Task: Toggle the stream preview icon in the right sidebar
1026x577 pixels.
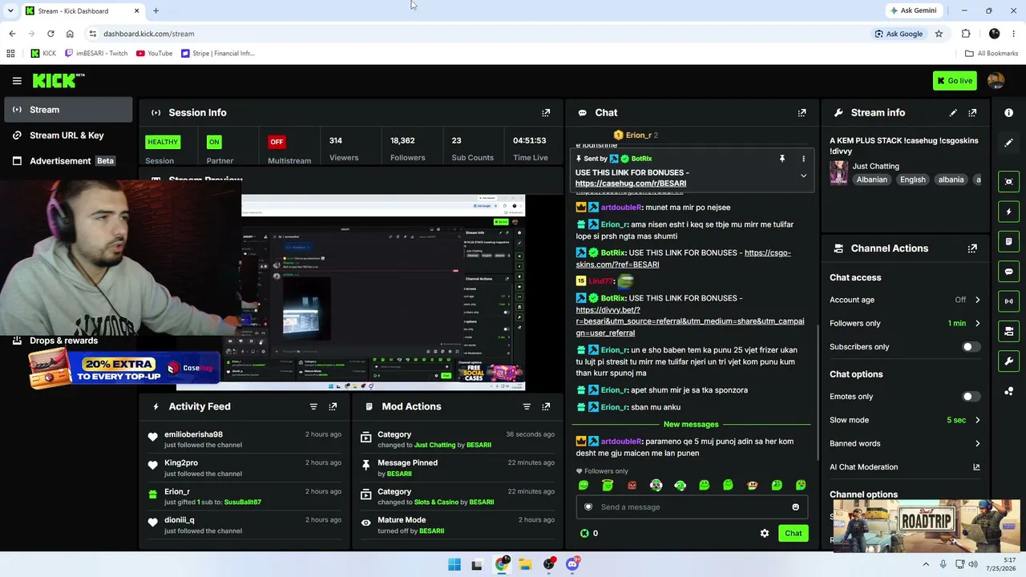Action: click(x=1008, y=182)
